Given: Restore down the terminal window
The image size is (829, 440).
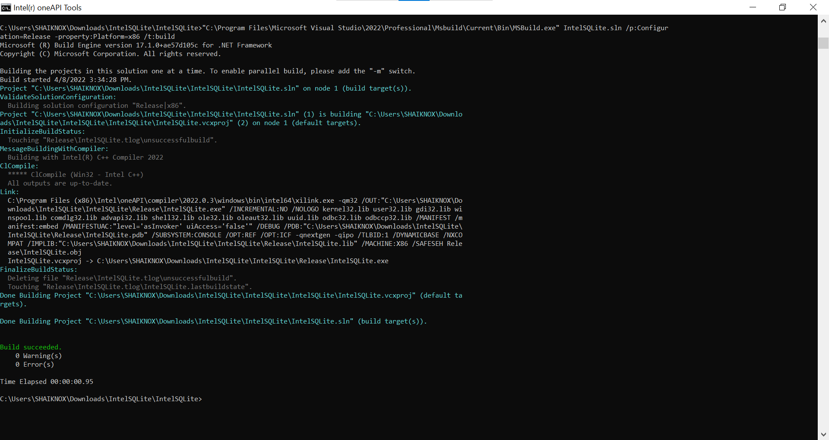Looking at the screenshot, I should point(782,7).
